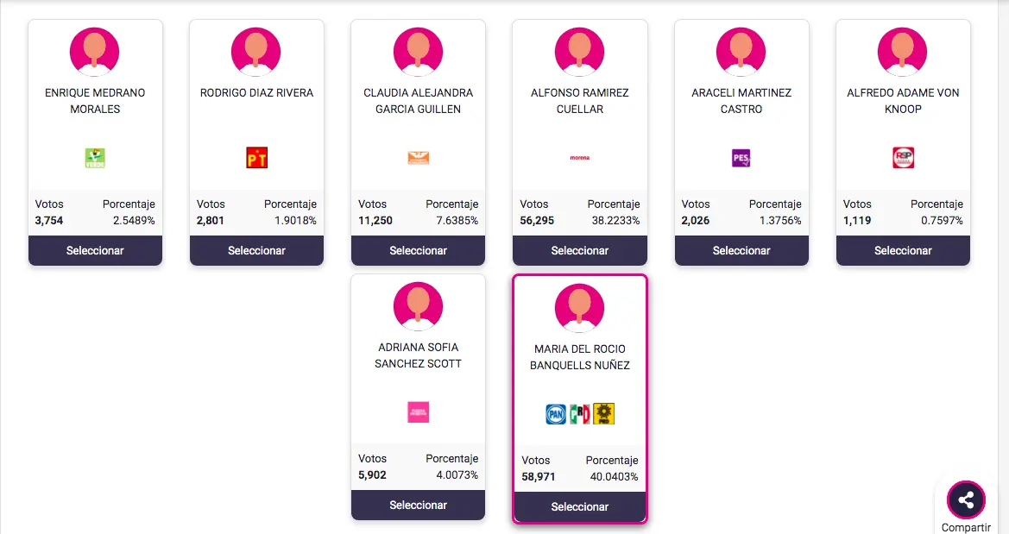Open the Compartir share button
Viewport: 1009px width, 534px height.
pos(966,500)
